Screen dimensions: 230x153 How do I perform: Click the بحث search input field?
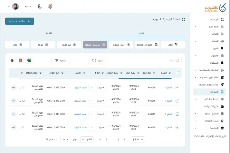pos(154,60)
